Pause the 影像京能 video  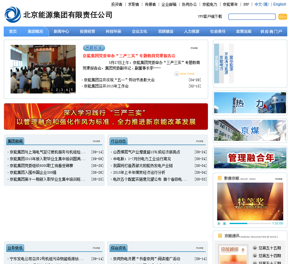pos(224,223)
